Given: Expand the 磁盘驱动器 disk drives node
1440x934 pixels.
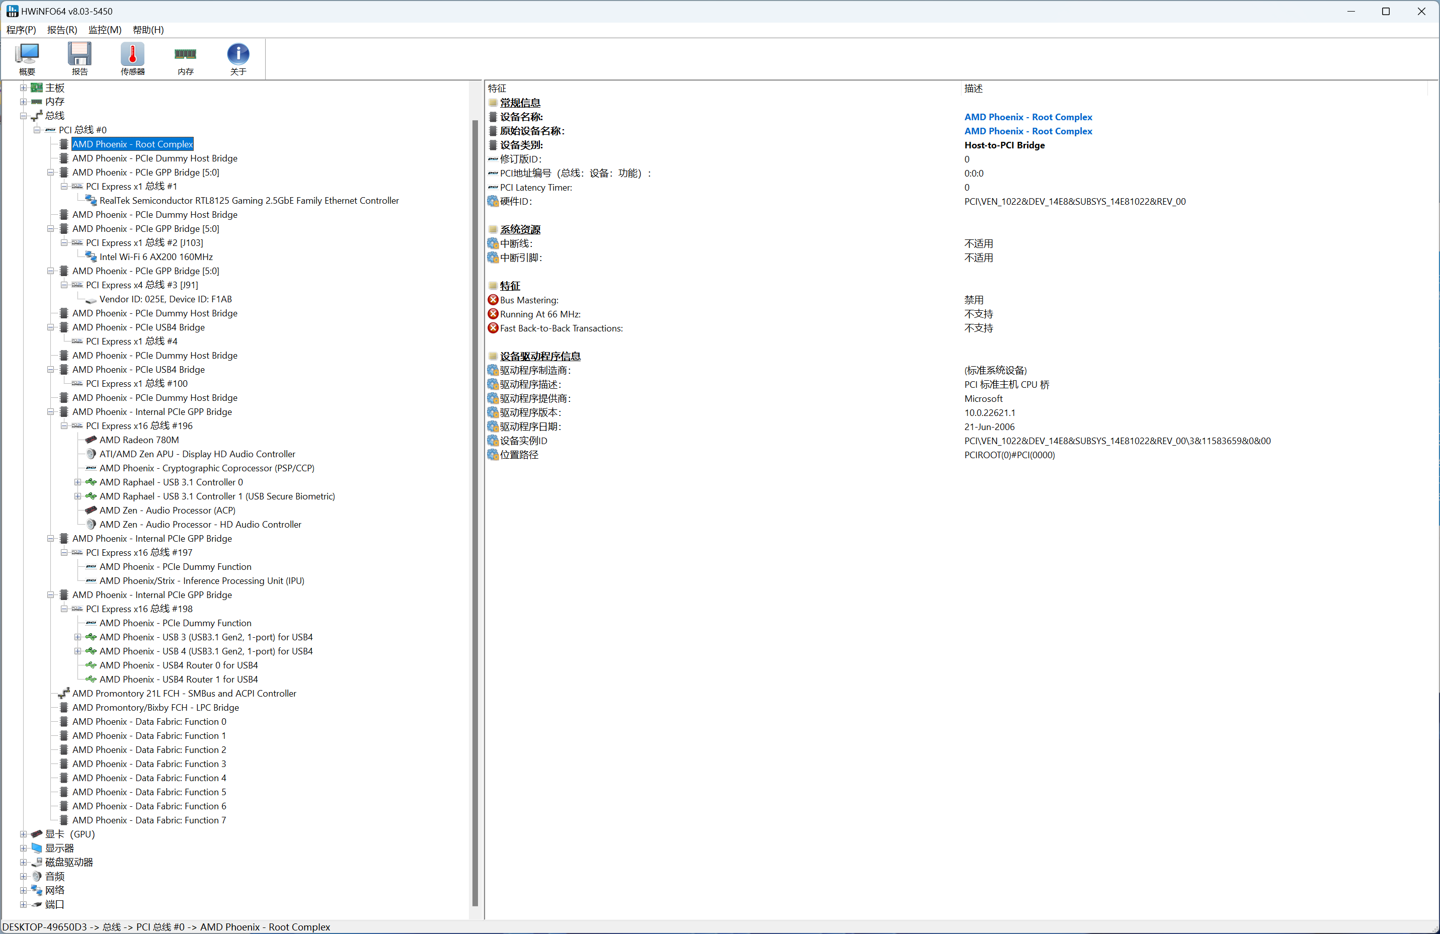Looking at the screenshot, I should click(x=23, y=862).
